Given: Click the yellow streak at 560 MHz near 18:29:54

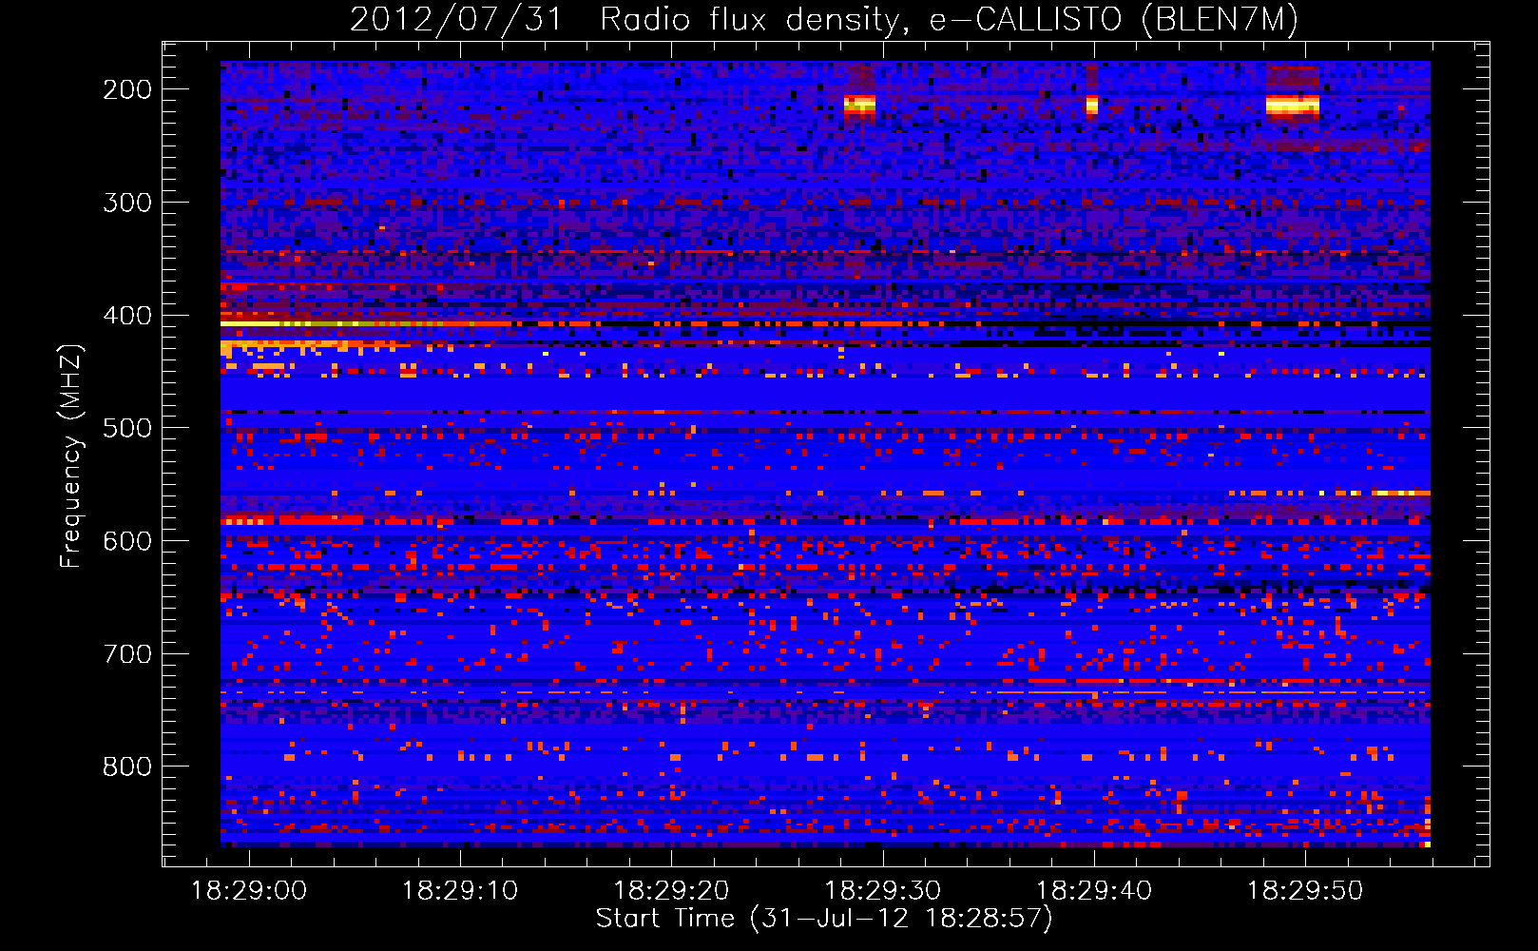Looking at the screenshot, I should [1401, 493].
